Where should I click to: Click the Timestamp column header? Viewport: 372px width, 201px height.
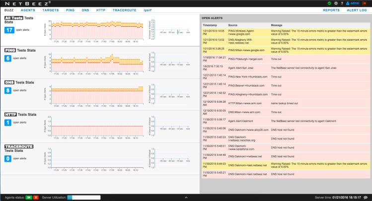pos(210,25)
